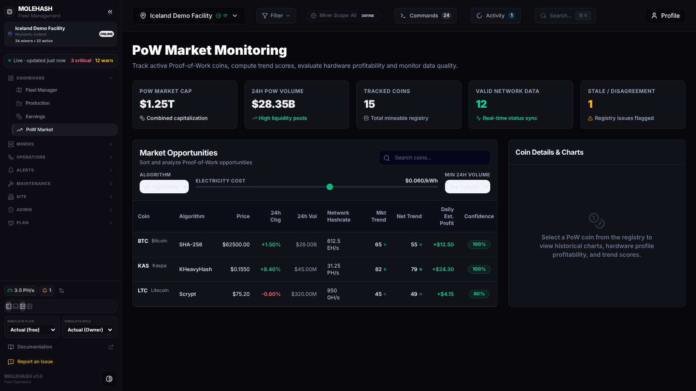Click the coins icon in Coin Details panel

click(596, 221)
